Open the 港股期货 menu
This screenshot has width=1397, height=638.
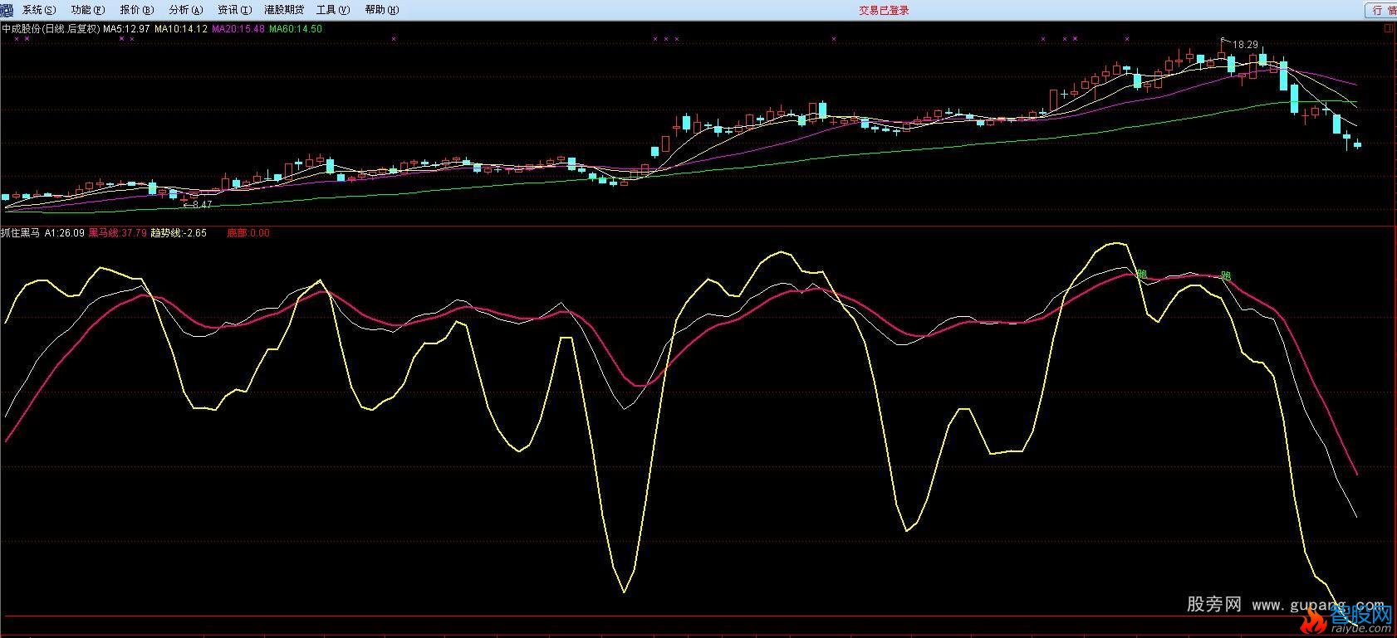284,10
